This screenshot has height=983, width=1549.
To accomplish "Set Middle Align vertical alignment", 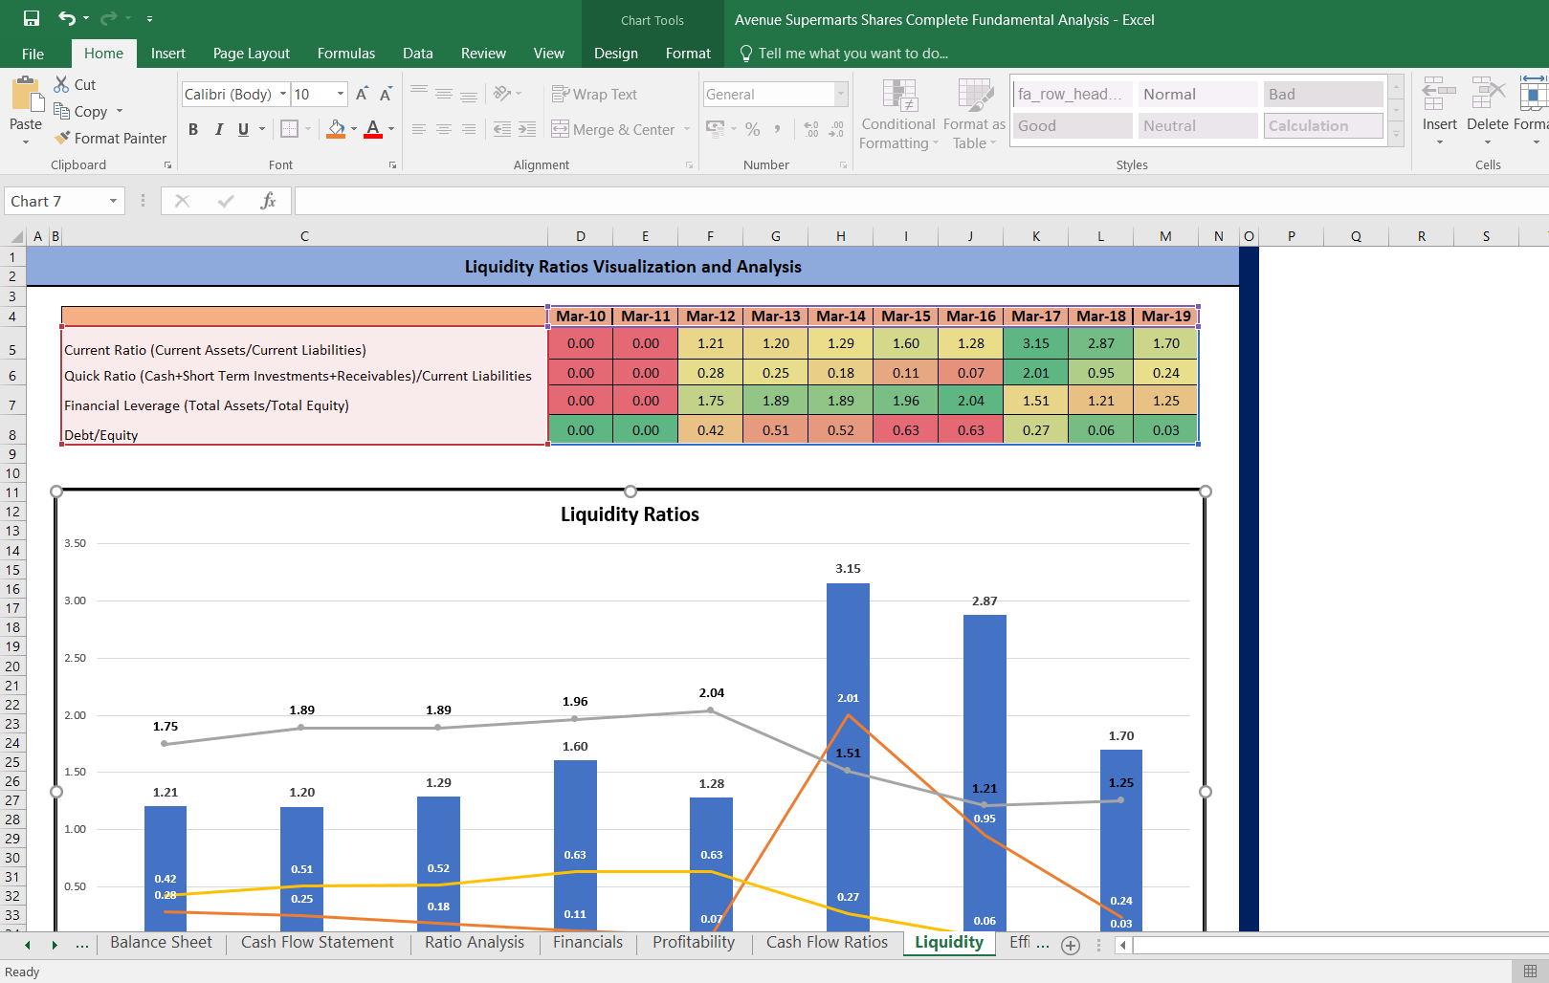I will pos(444,93).
